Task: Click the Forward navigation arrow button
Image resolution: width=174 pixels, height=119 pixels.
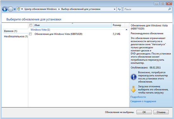Action: click(x=10, y=9)
